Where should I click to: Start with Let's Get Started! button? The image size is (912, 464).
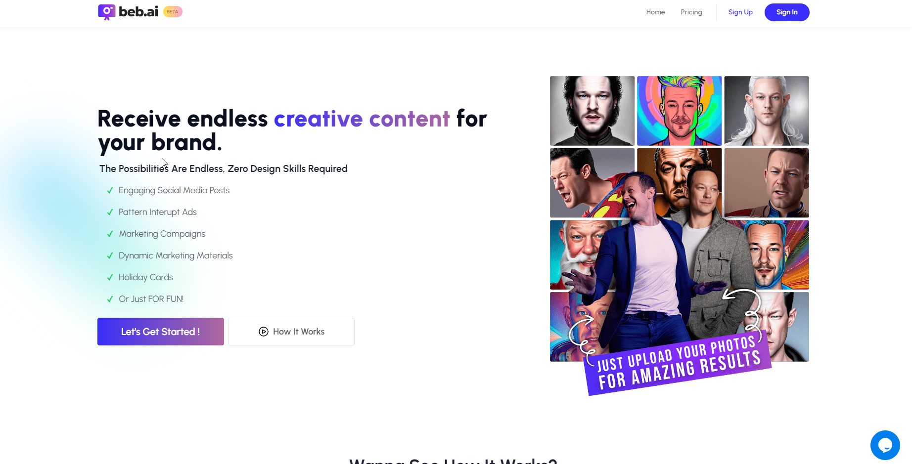(161, 332)
